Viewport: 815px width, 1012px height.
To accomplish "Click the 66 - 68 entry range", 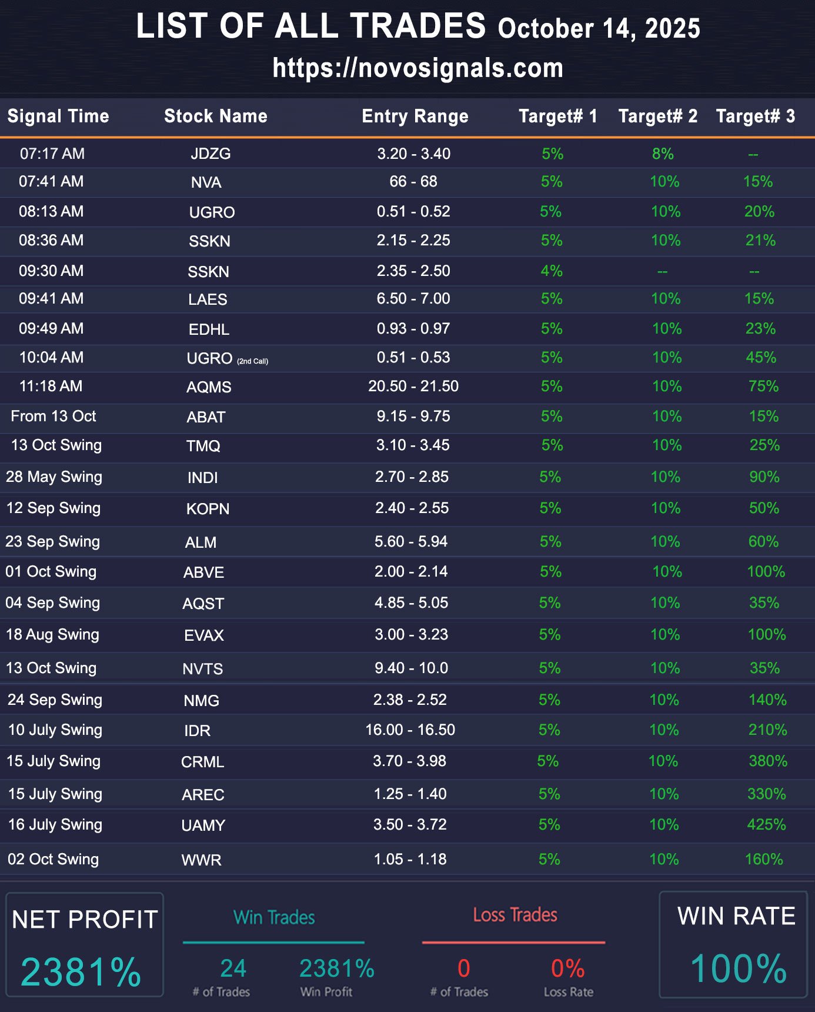I will [x=413, y=181].
